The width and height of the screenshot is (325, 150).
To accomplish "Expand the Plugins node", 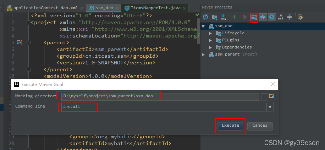I will (210, 40).
